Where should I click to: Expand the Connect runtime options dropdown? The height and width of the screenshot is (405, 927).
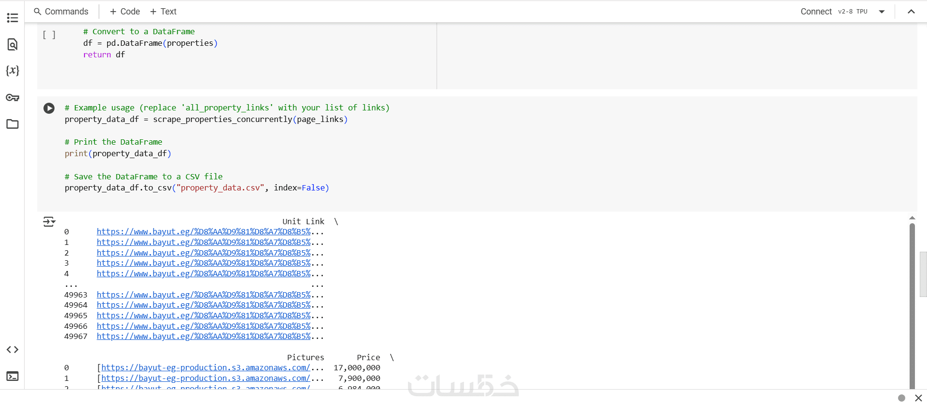pyautogui.click(x=882, y=12)
